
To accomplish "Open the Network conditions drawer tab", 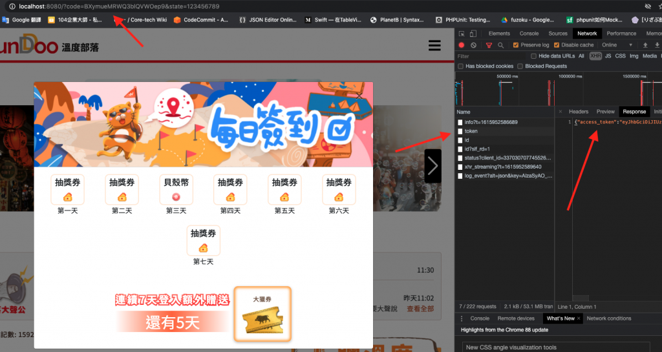I will click(x=609, y=318).
